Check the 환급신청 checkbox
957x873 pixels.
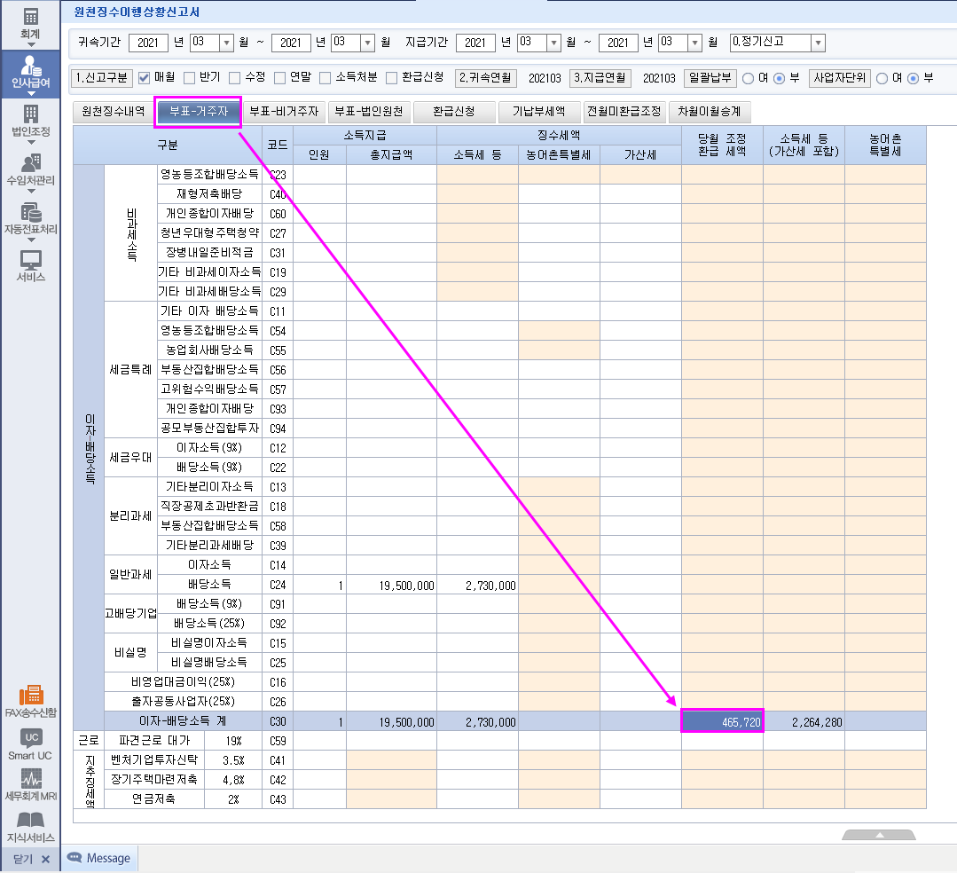click(x=391, y=78)
